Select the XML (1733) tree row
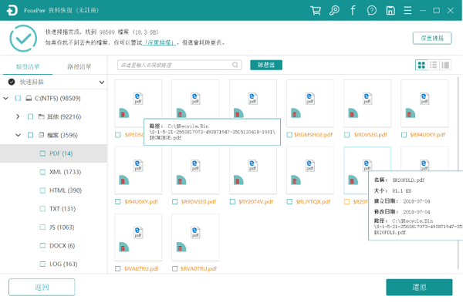The width and height of the screenshot is (463, 303). coord(53,172)
